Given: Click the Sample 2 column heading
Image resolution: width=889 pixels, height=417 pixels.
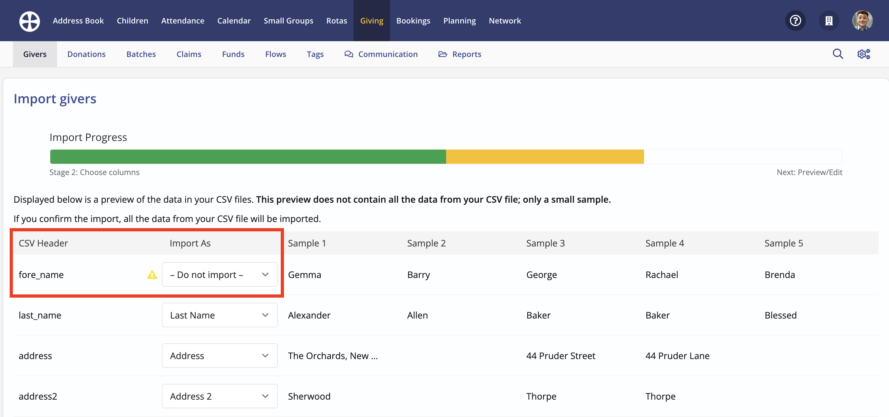Looking at the screenshot, I should click(x=426, y=243).
